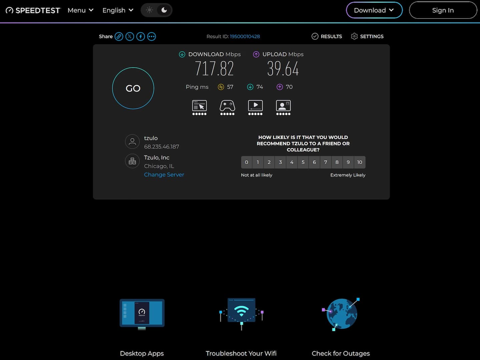This screenshot has height=360, width=480.
Task: Select rating 7 on recommendation scale
Action: (326, 162)
